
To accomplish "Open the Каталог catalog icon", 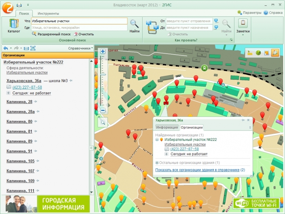I will 14,26.
